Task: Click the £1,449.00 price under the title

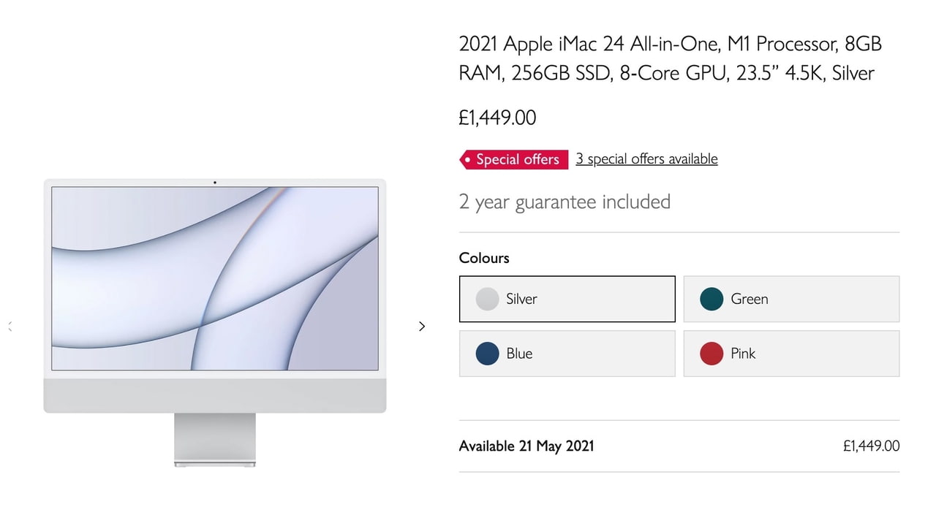Action: [x=497, y=118]
